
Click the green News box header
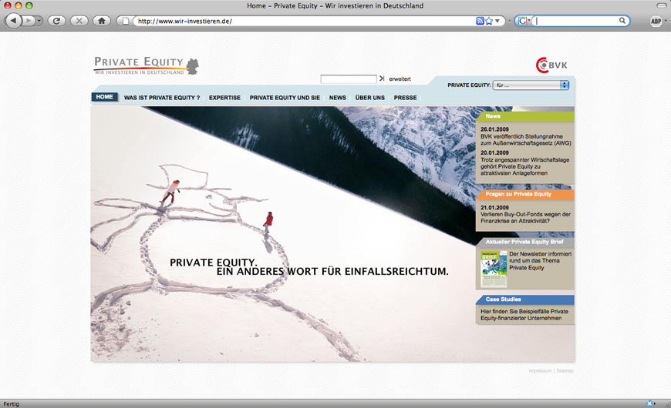525,116
